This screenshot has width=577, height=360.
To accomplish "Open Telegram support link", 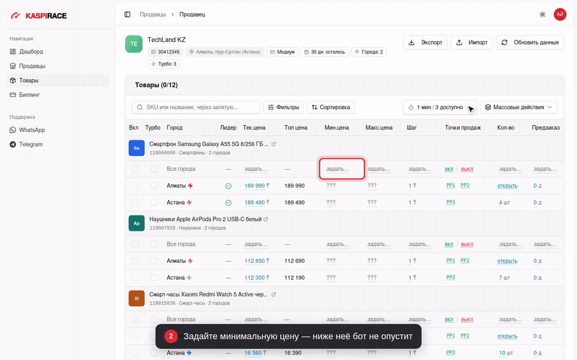I will click(x=58, y=145).
